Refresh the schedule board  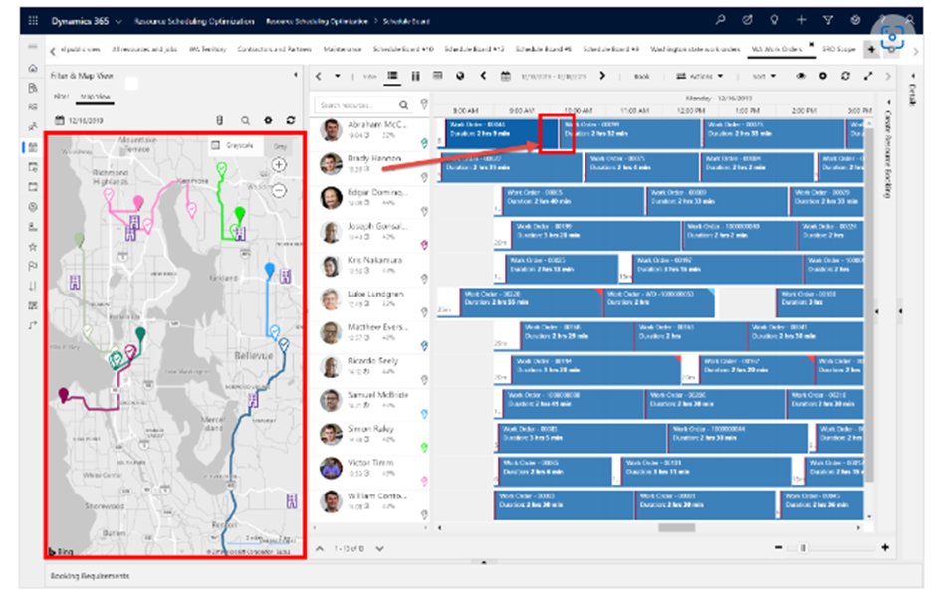(x=845, y=76)
